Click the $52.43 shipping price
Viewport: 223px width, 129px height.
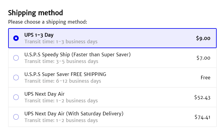click(x=202, y=98)
